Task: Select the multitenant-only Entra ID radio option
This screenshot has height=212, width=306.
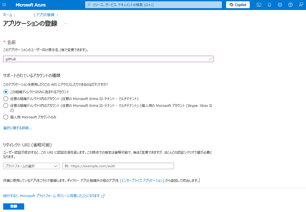Action: point(6,99)
